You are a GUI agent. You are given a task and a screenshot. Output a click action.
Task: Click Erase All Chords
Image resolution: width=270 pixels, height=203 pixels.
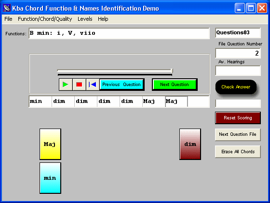coord(238,152)
